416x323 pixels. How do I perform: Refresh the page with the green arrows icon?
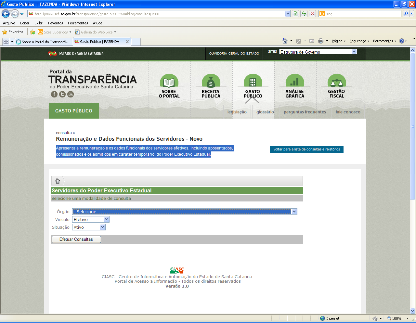[x=304, y=14]
